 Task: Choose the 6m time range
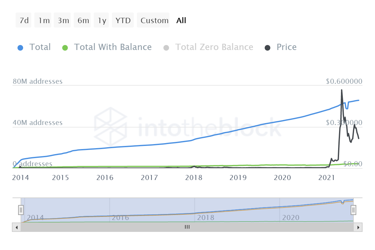click(83, 21)
